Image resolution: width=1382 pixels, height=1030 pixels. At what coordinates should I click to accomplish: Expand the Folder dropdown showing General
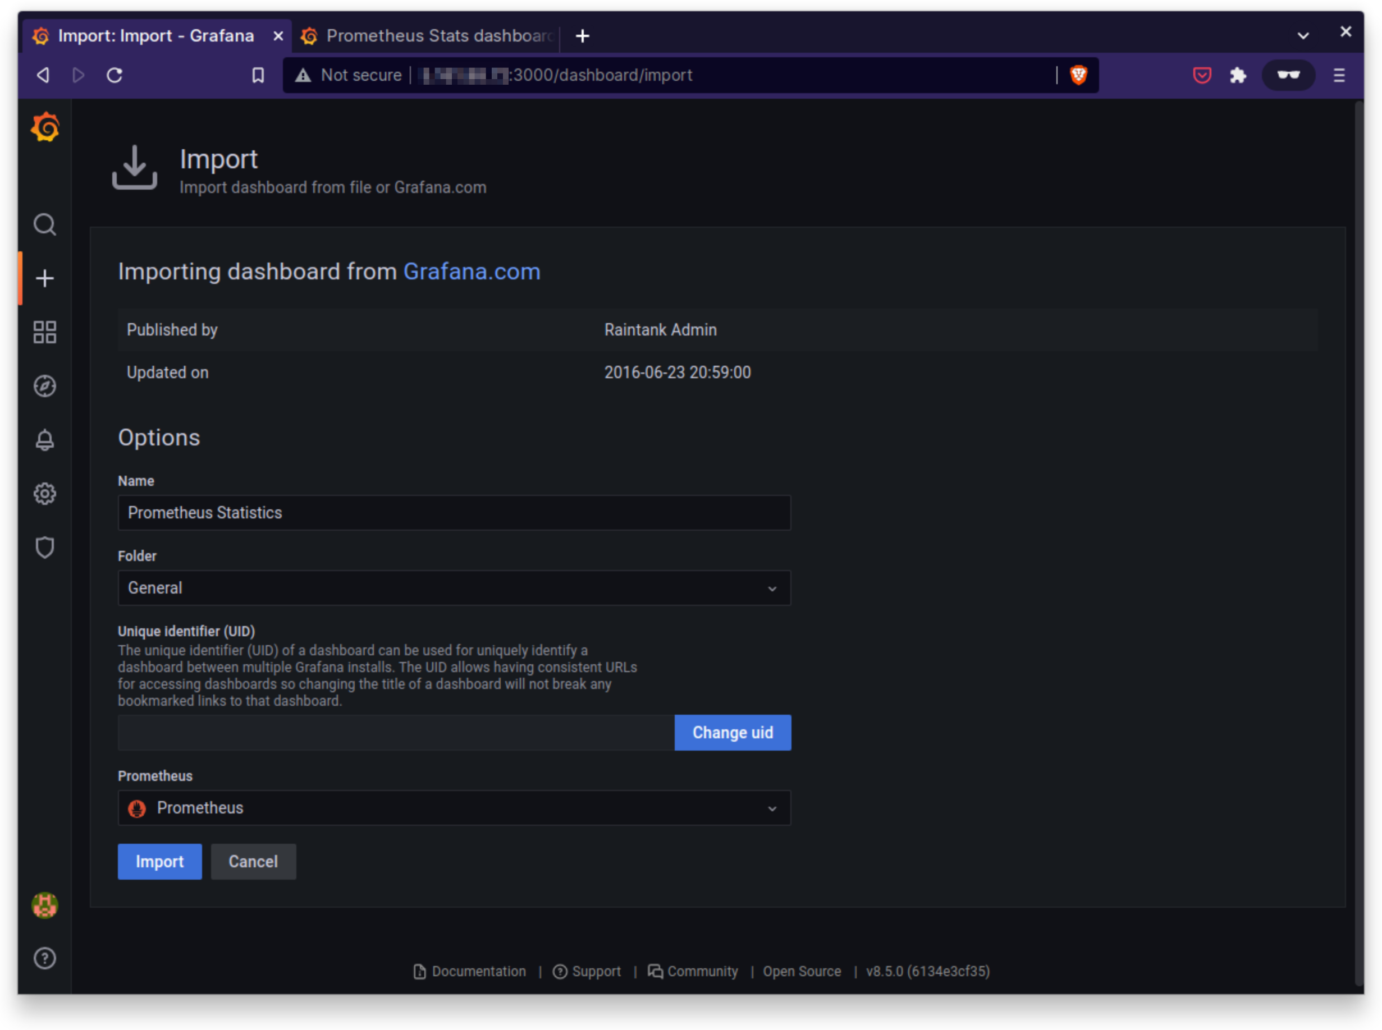(x=454, y=588)
